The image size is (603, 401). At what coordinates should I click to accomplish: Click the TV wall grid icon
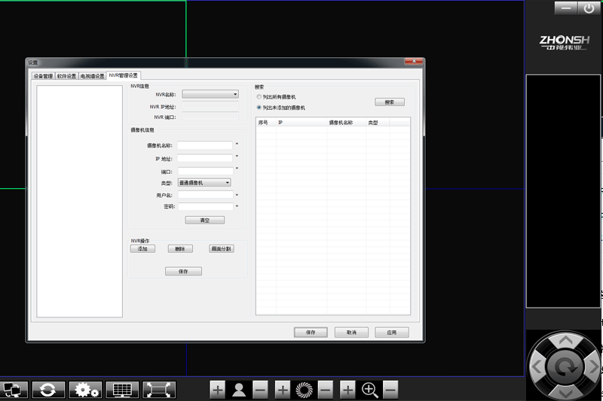122,390
